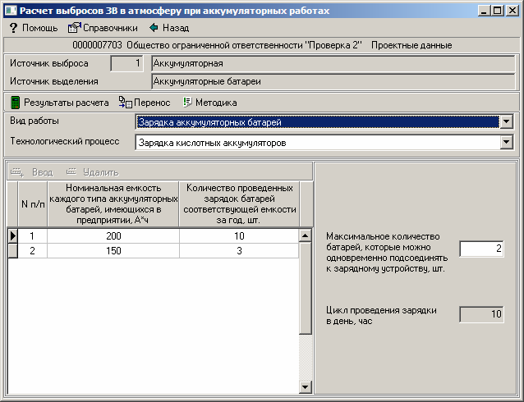Click the Ввод table toolbar button

click(31, 172)
